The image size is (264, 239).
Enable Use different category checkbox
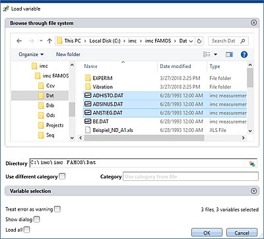pos(63,176)
